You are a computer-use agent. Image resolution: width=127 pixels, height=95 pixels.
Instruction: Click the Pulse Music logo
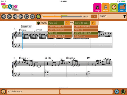pyautogui.click(x=10, y=7)
